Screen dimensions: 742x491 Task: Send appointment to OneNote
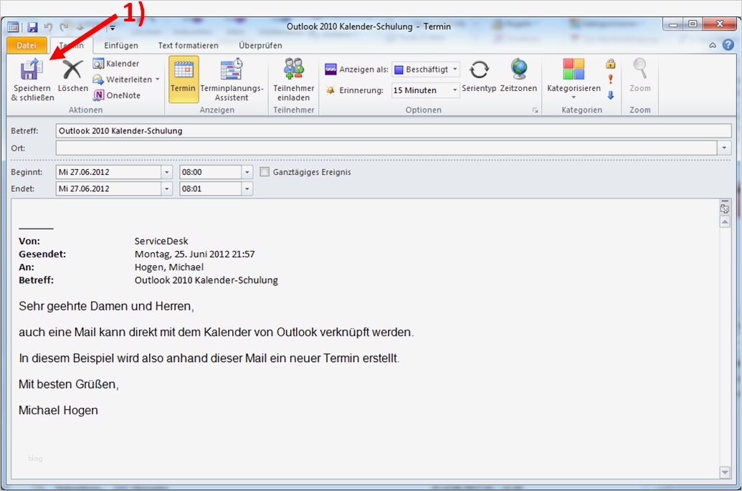(117, 95)
